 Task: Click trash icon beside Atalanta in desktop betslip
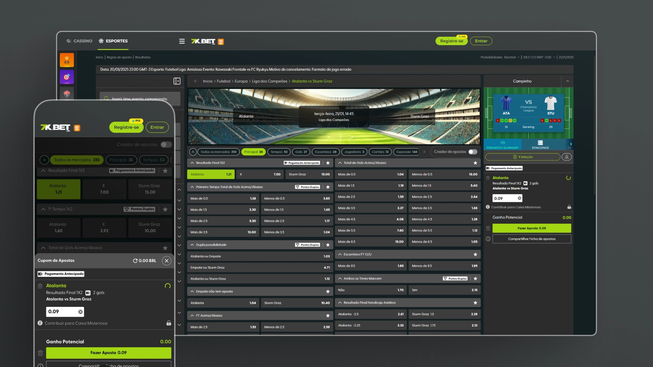[x=488, y=178]
